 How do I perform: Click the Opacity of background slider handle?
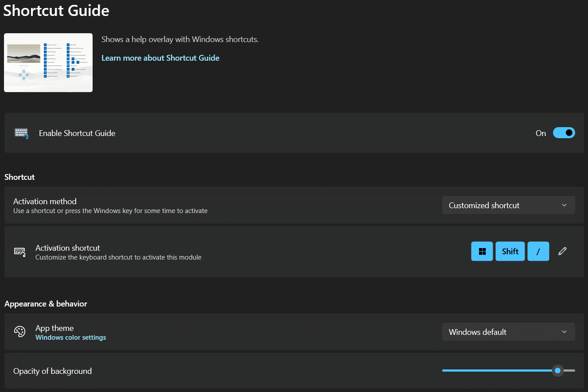pyautogui.click(x=558, y=371)
